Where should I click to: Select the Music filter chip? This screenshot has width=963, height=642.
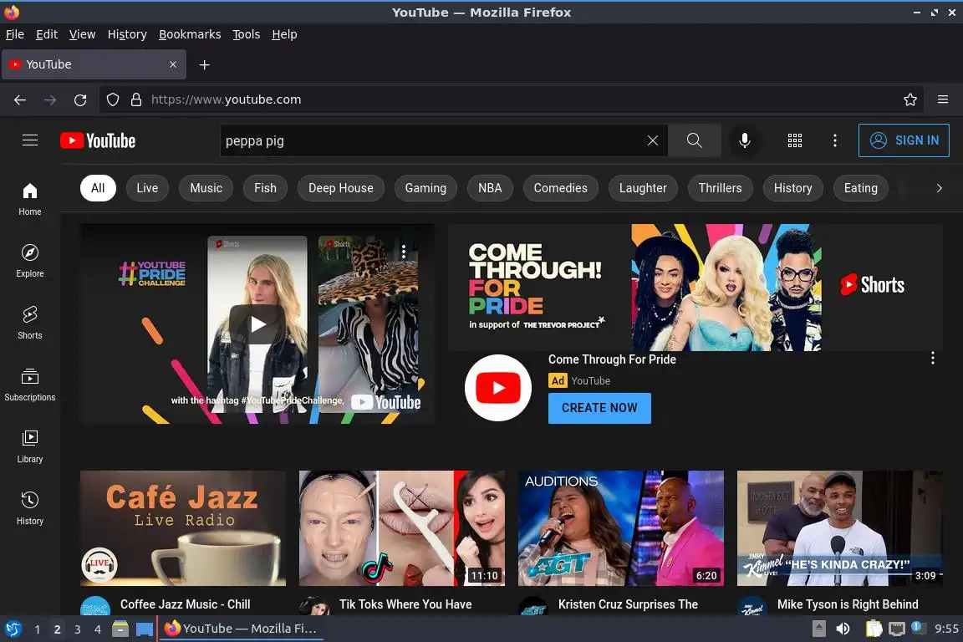[206, 188]
